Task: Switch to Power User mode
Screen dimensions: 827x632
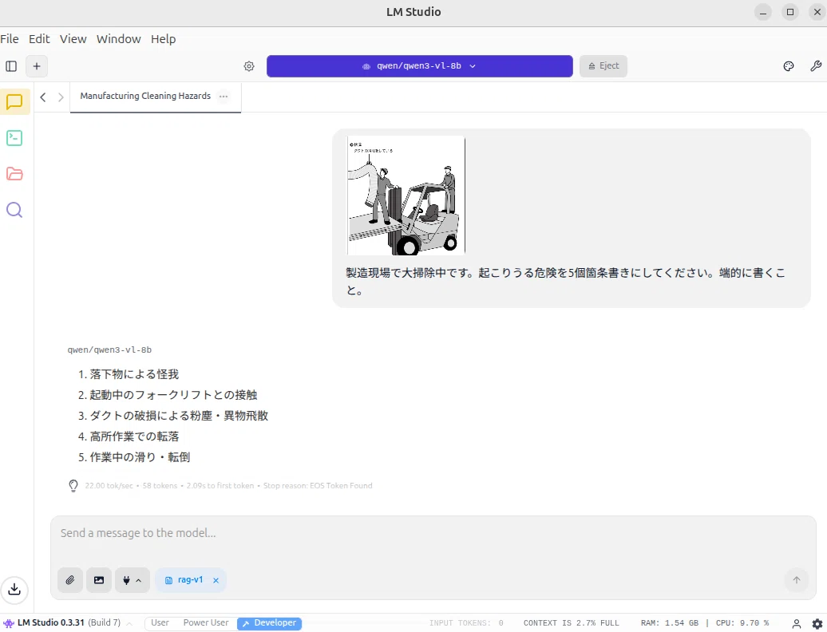Action: pos(206,623)
